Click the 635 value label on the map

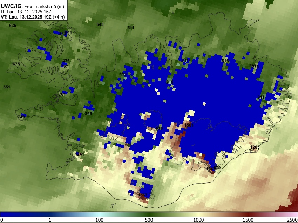tap(13, 26)
